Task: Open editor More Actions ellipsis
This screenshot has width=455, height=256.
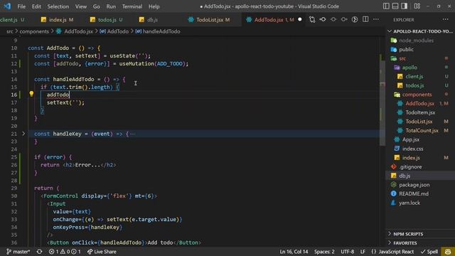Action: pyautogui.click(x=376, y=19)
